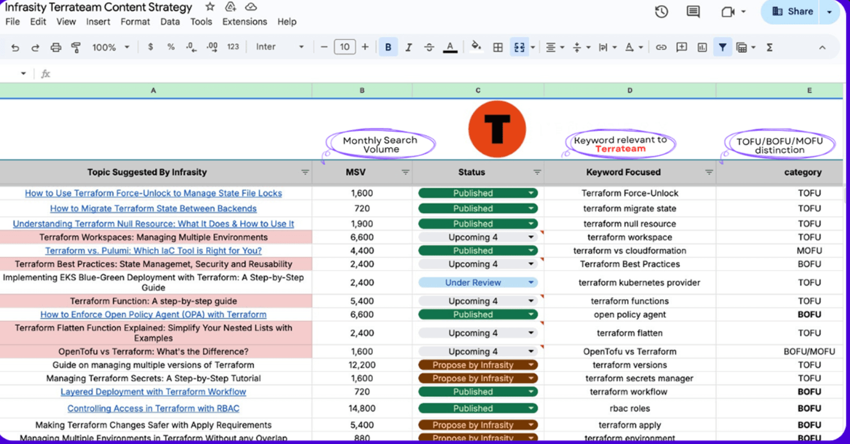Open the Data menu

170,22
